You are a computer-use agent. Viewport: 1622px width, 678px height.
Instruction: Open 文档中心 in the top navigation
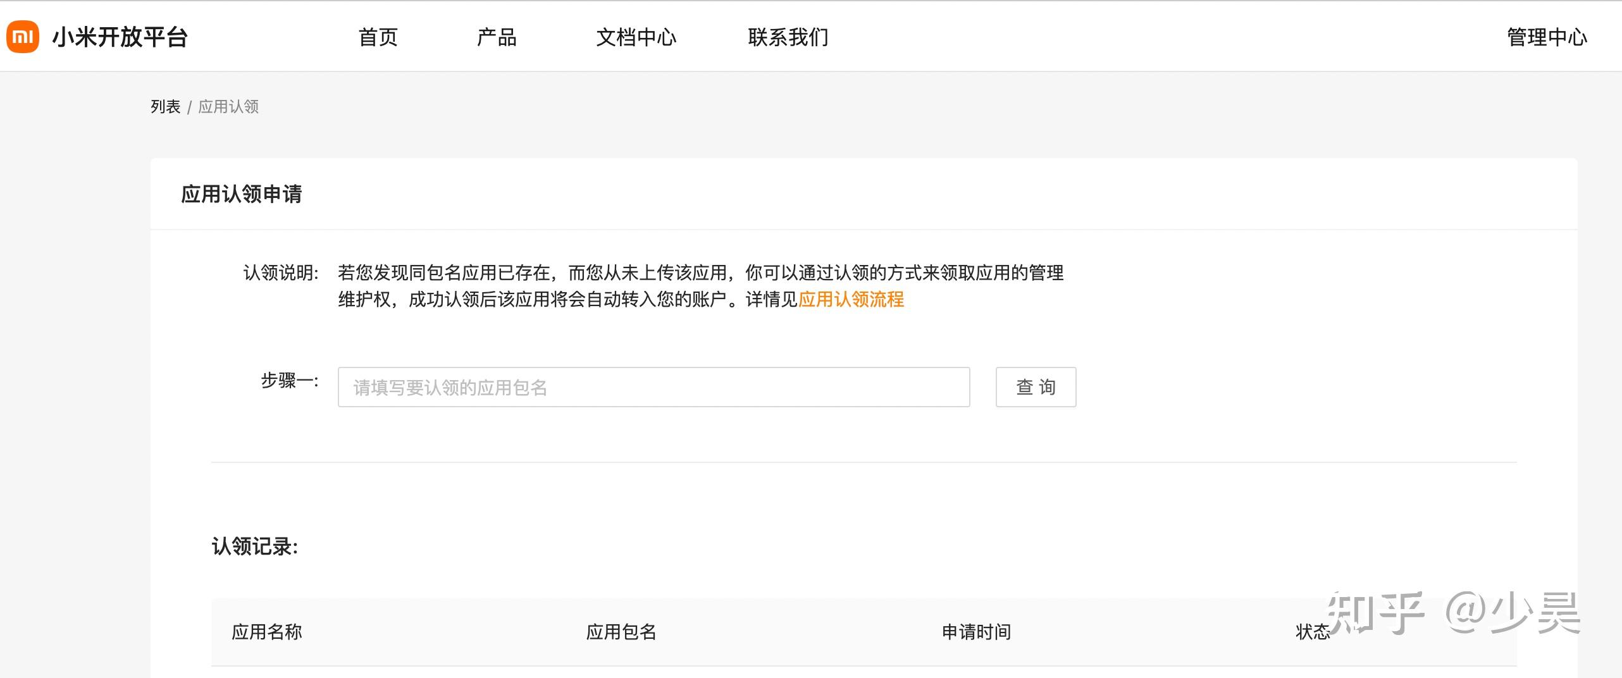(x=636, y=37)
